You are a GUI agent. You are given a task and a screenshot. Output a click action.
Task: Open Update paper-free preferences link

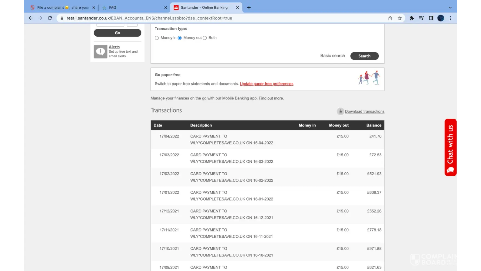(266, 84)
